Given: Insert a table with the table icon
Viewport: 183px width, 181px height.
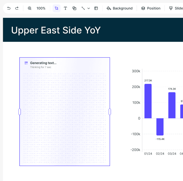Looking at the screenshot, I should 96,8.
